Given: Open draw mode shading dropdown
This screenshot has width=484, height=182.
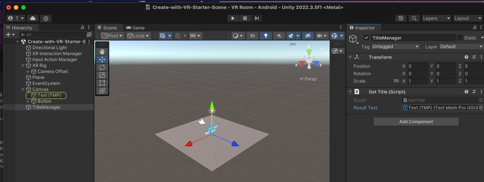Looking at the screenshot, I should (238, 36).
